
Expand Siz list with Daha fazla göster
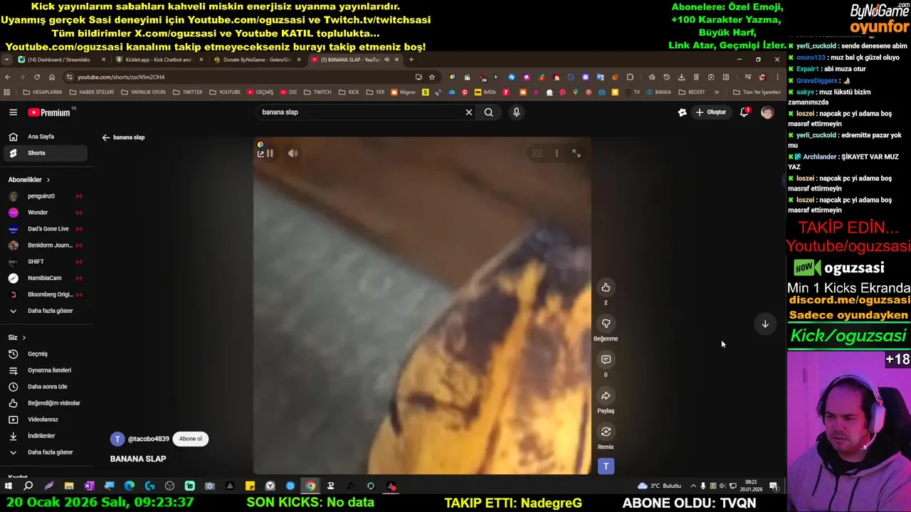(x=44, y=452)
